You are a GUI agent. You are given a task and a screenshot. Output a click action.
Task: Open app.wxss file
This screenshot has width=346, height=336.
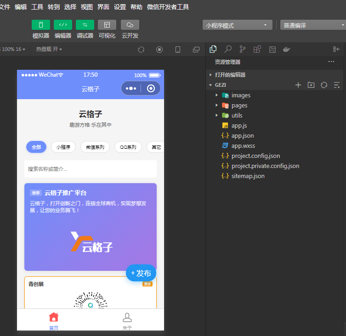(x=274, y=146)
